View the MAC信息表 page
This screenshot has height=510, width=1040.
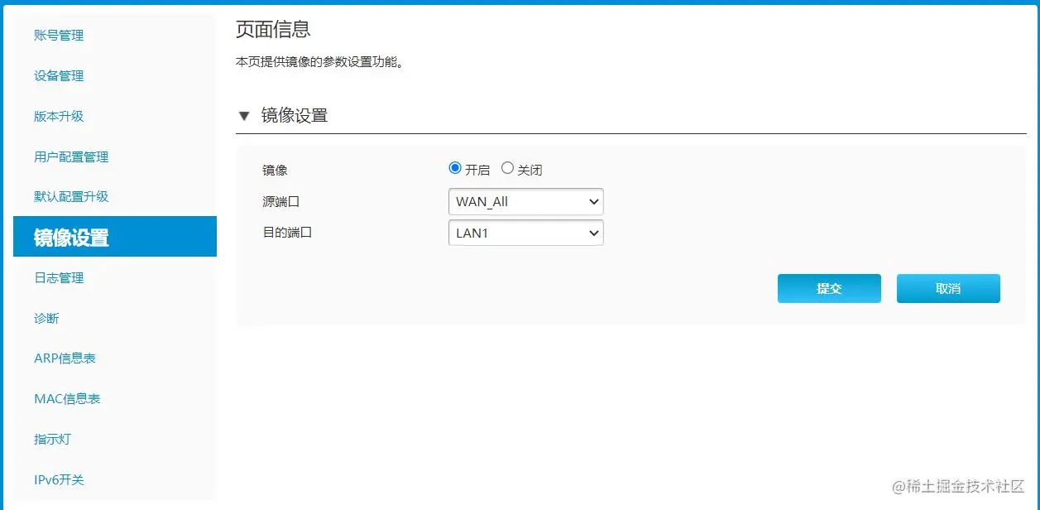66,398
